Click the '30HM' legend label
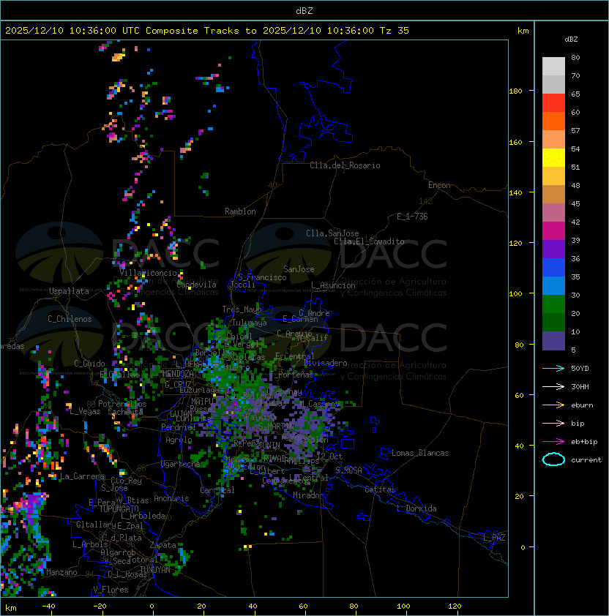This screenshot has height=616, width=609. (x=580, y=386)
